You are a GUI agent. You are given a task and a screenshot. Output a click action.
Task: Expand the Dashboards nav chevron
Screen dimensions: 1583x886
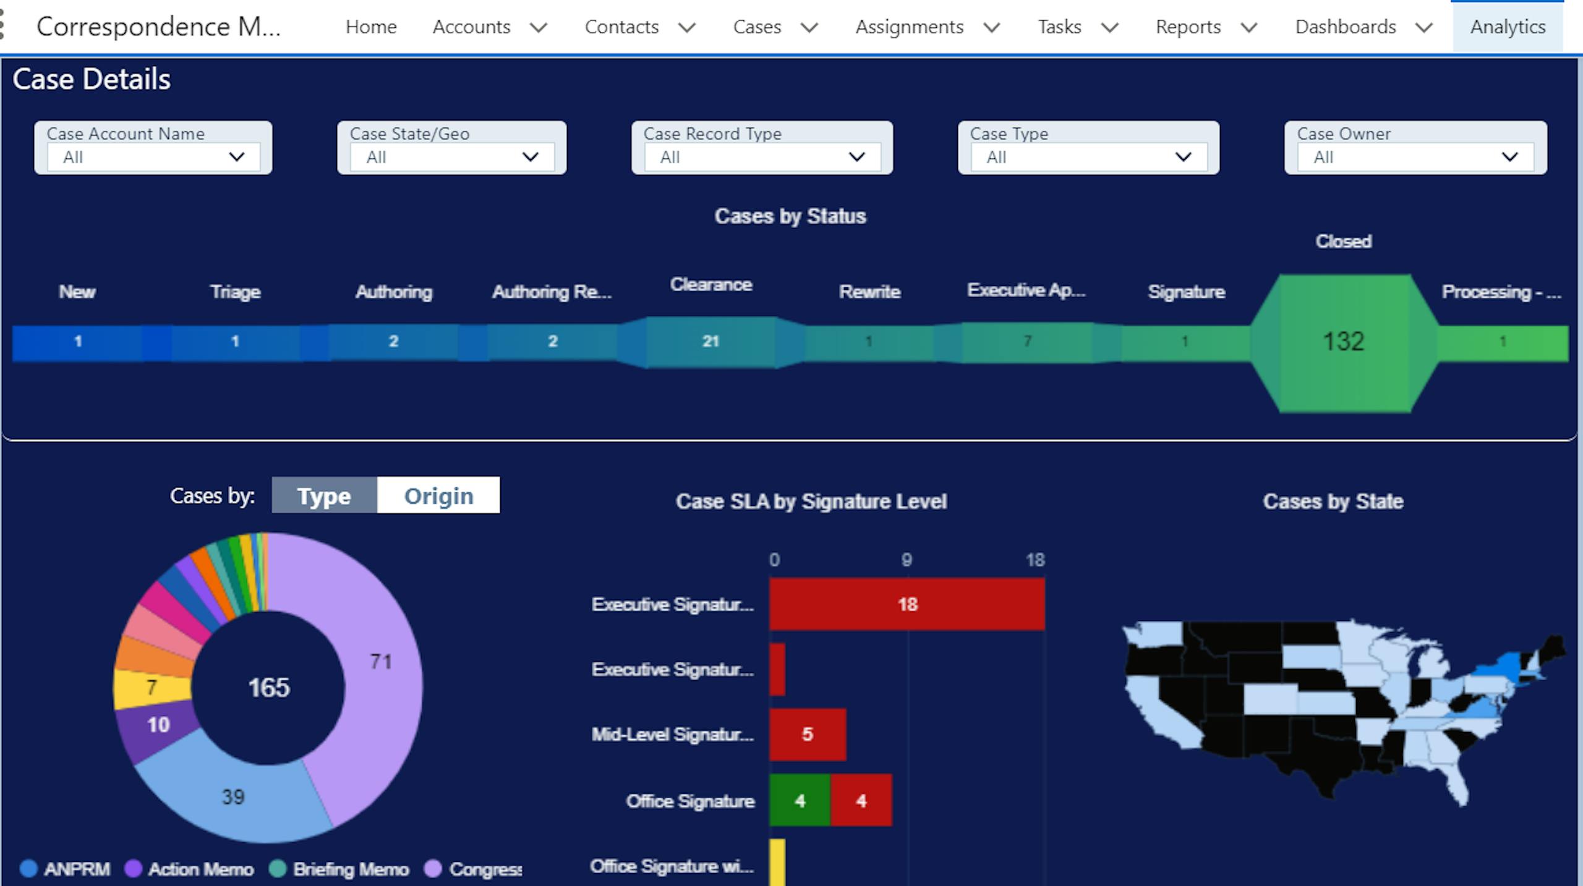pyautogui.click(x=1424, y=27)
